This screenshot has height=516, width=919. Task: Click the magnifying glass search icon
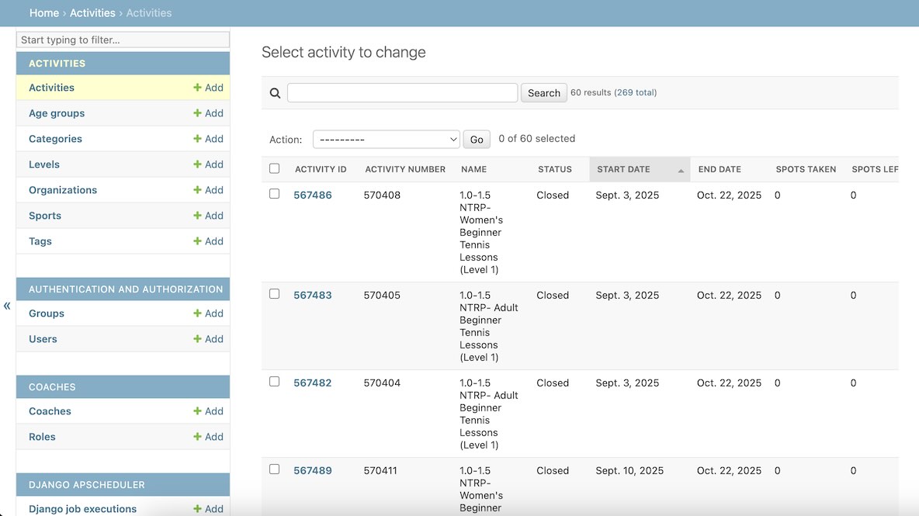point(275,92)
